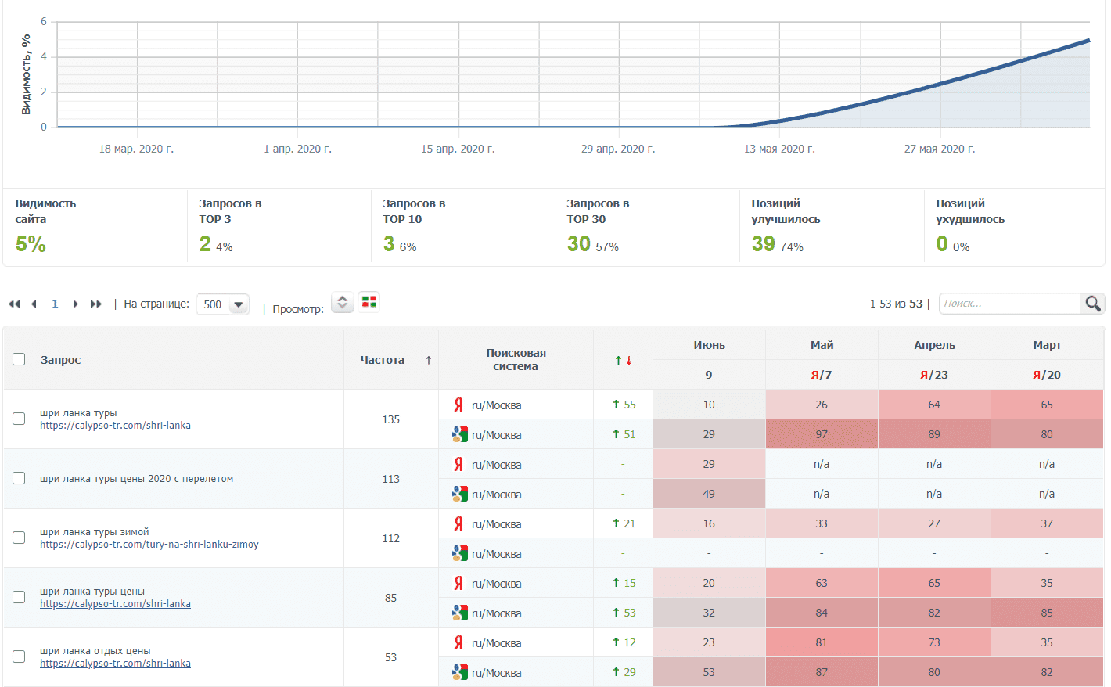Open the tury-na-shri-lanku-zimoy link
Image resolution: width=1111 pixels, height=687 pixels.
click(149, 545)
